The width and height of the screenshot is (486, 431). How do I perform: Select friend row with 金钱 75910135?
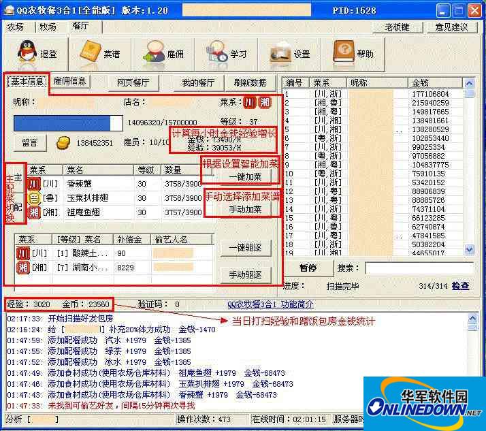click(x=374, y=174)
